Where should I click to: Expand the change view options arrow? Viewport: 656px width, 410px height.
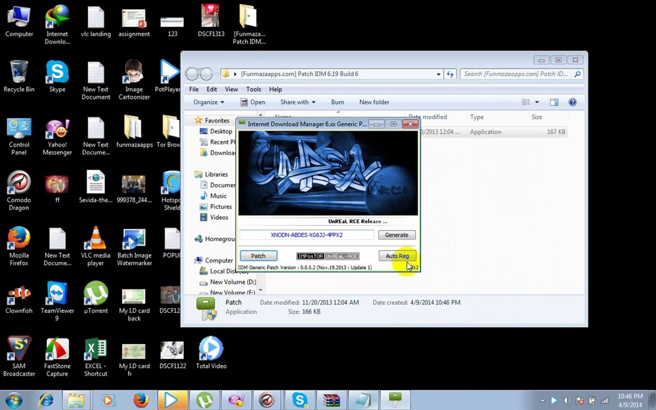pos(537,102)
